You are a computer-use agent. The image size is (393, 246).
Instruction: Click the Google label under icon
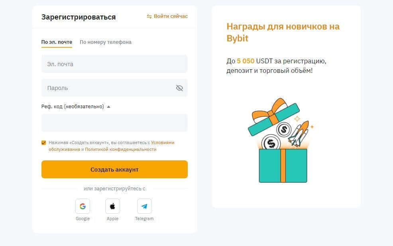(83, 219)
